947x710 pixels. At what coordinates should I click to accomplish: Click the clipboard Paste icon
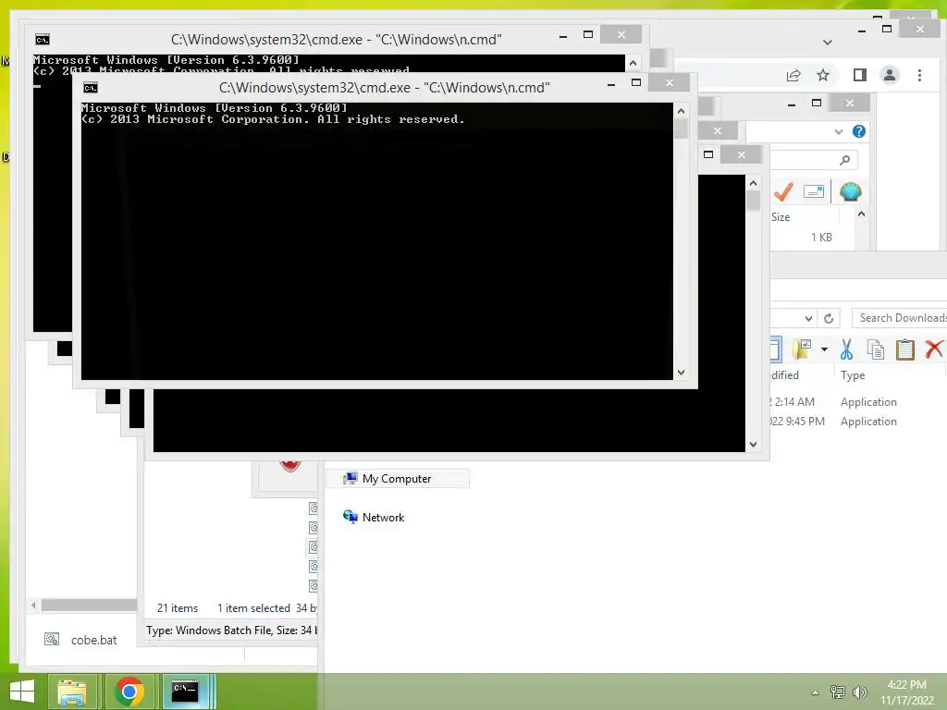pos(904,349)
